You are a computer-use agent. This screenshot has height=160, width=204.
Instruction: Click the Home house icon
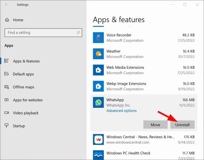click(x=7, y=20)
